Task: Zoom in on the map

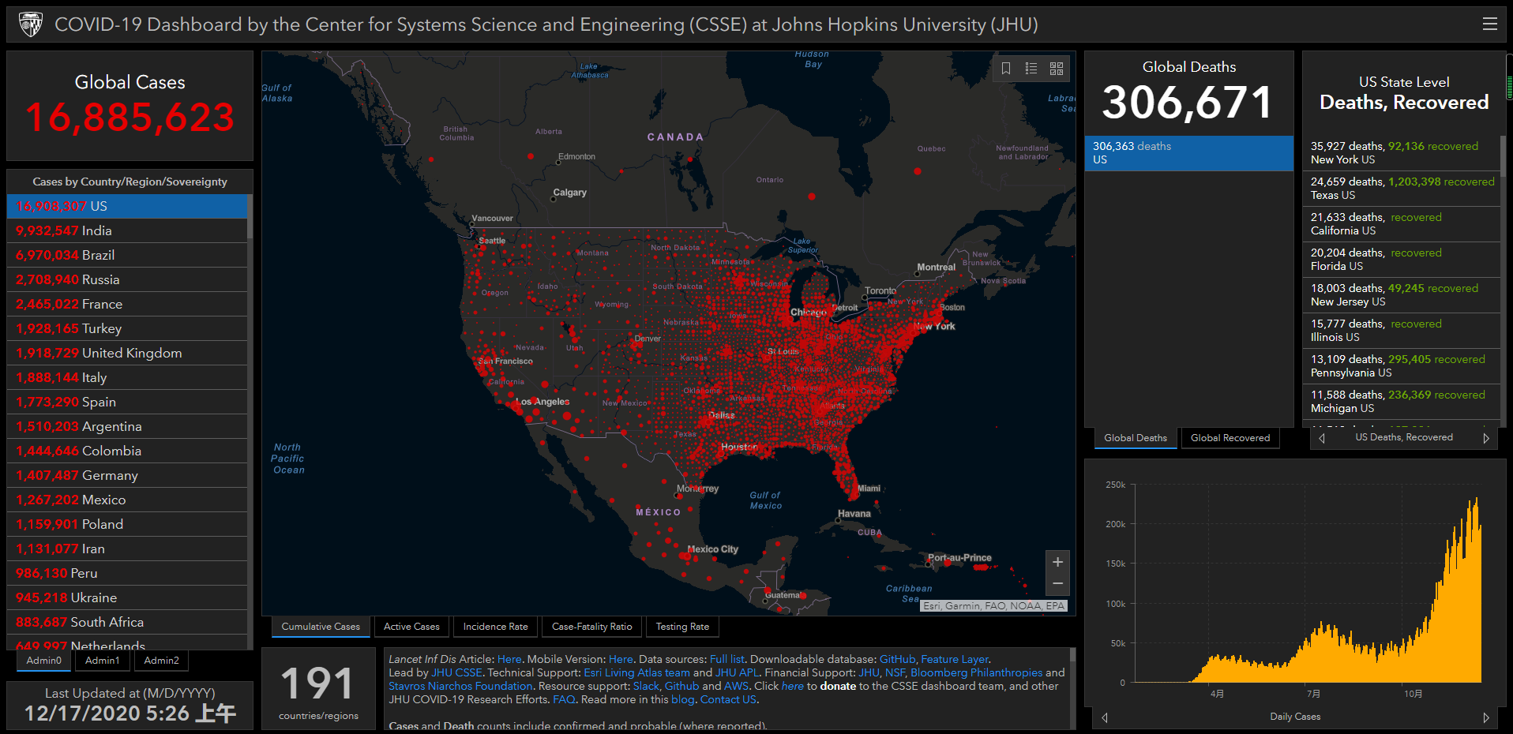Action: tap(1057, 562)
